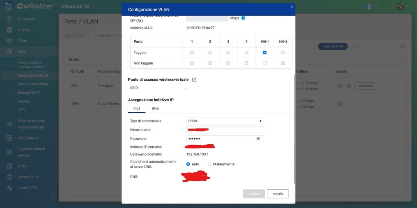Click the DDNS sidebar icon
This screenshot has height=208, width=417.
point(9,166)
